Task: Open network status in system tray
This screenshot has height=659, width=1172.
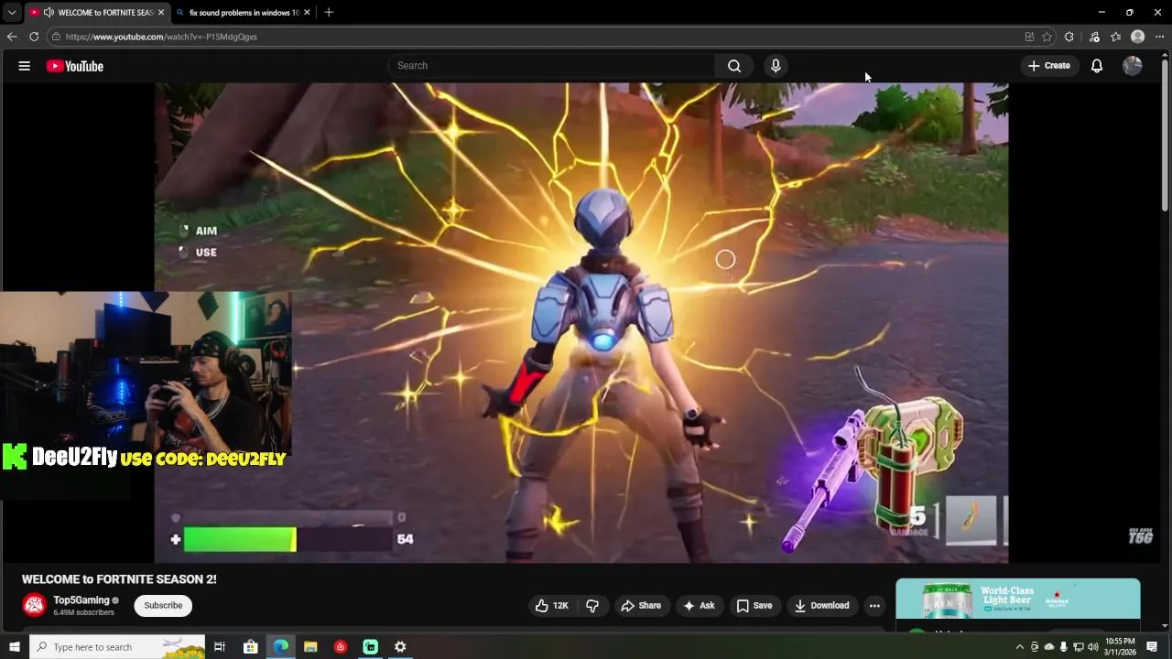Action: pyautogui.click(x=1078, y=647)
